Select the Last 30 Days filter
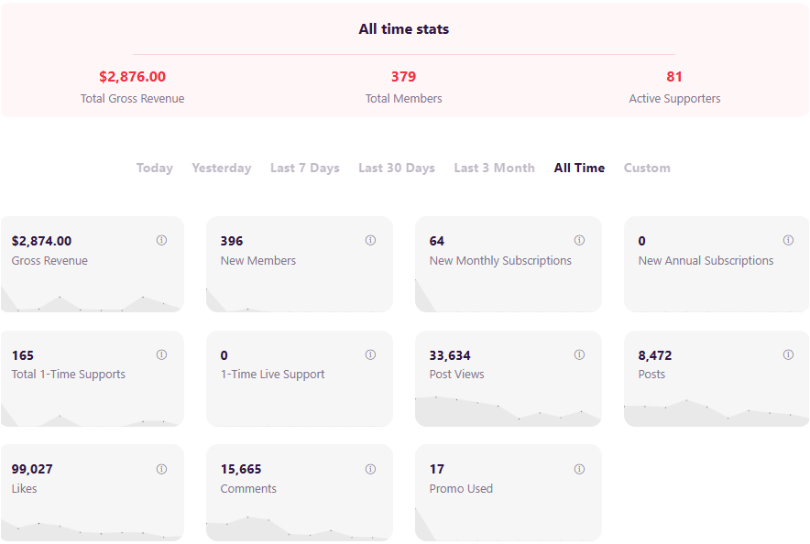This screenshot has width=810, height=544. 397,169
